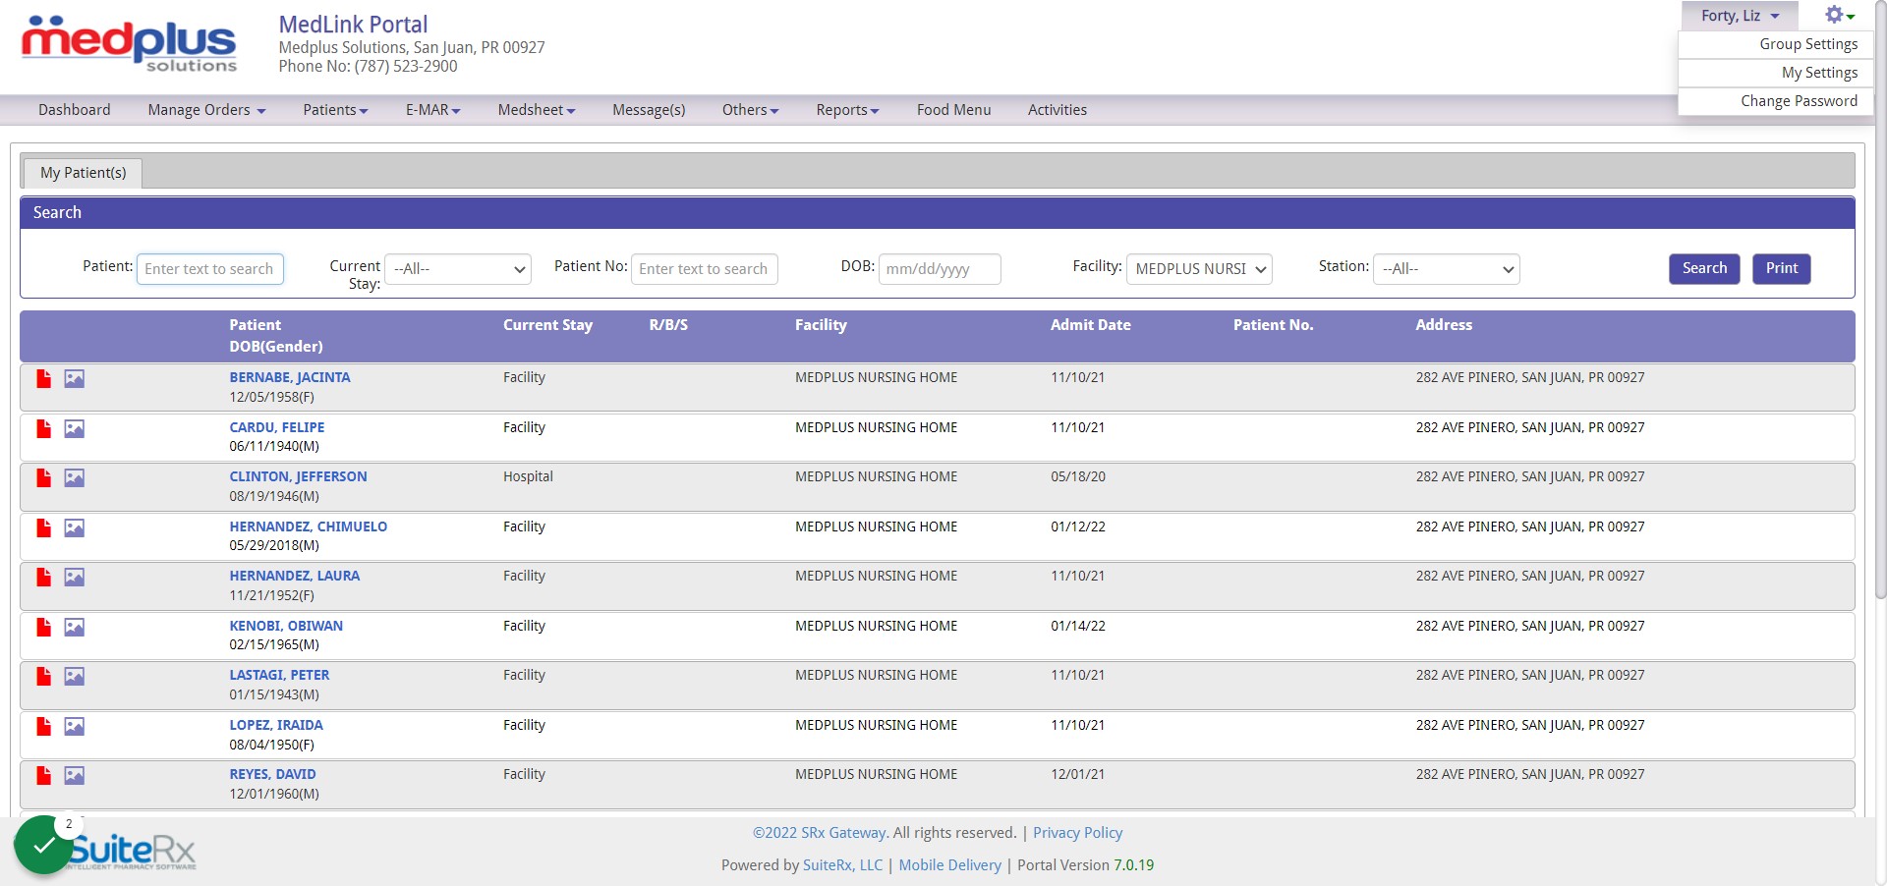Click picture icon for Lopez, Iraida

tap(75, 726)
